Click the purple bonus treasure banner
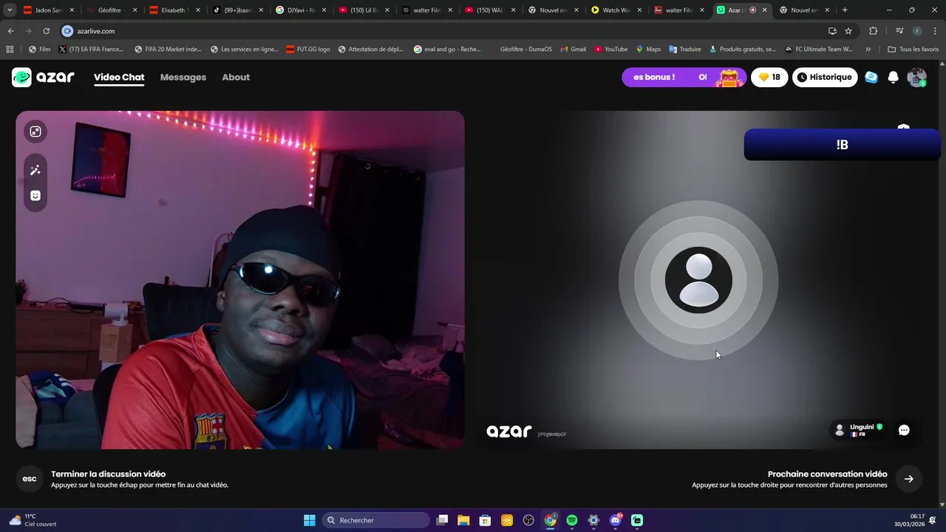This screenshot has height=532, width=946. point(684,77)
